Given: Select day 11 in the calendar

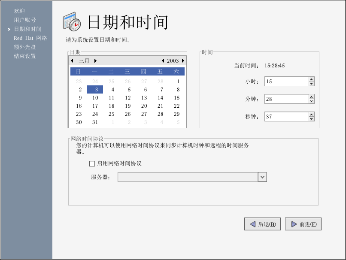Looking at the screenshot, I should [112, 98].
